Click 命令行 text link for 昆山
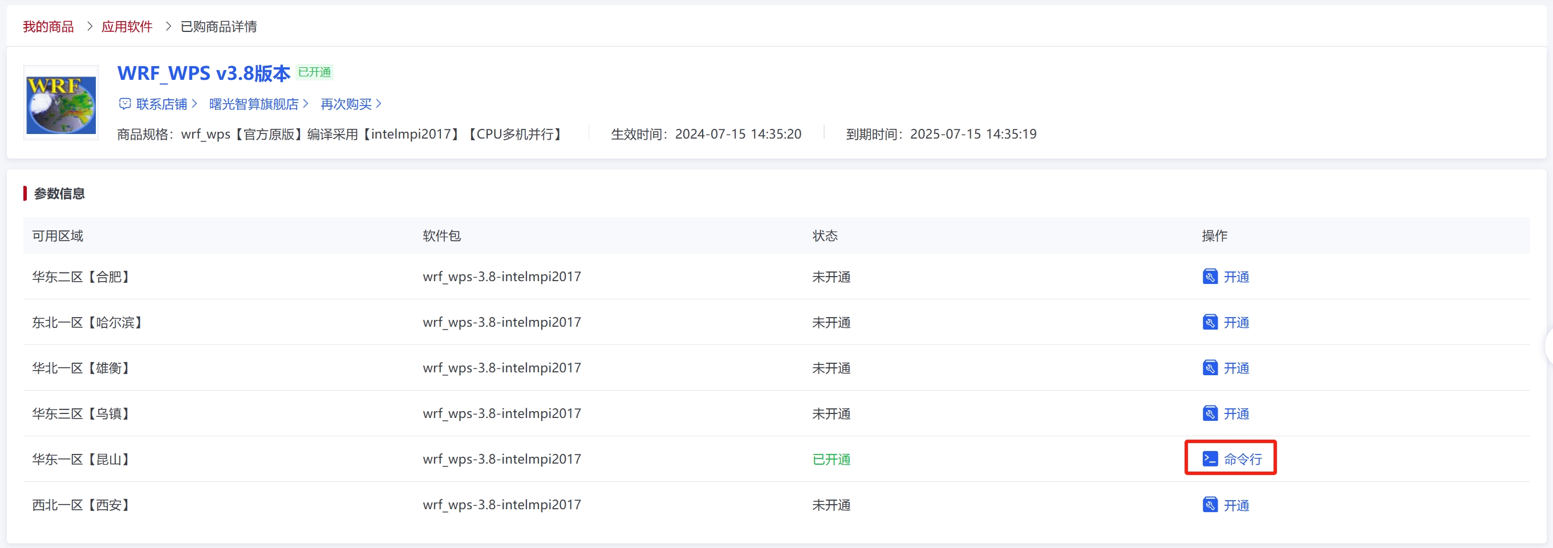The height and width of the screenshot is (548, 1553). [1243, 459]
